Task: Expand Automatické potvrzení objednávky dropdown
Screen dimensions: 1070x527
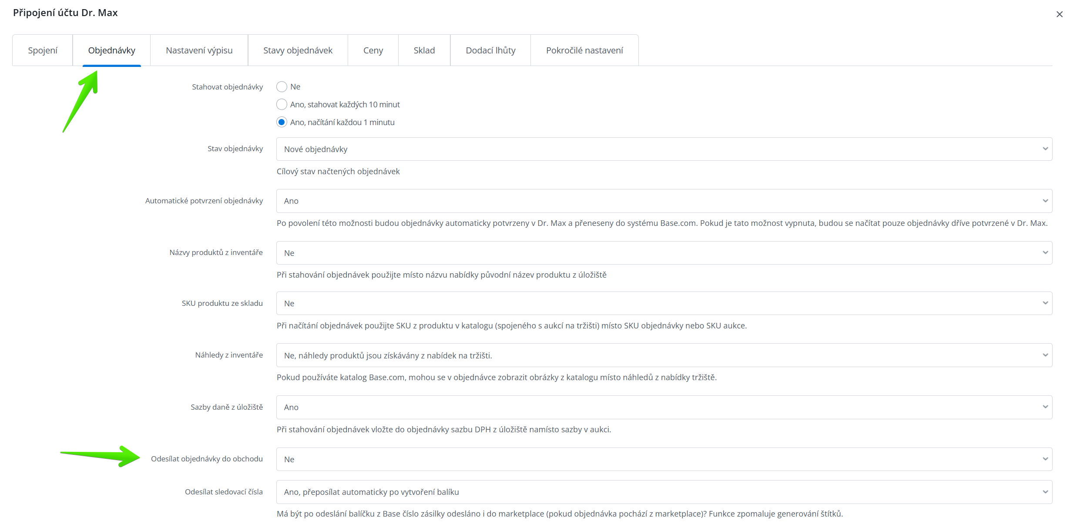Action: (664, 201)
